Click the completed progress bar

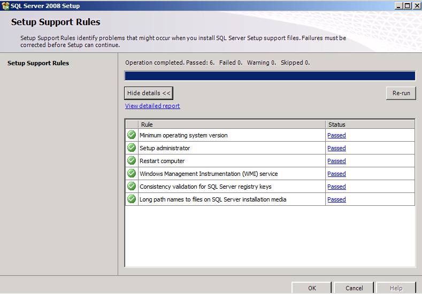click(x=270, y=76)
